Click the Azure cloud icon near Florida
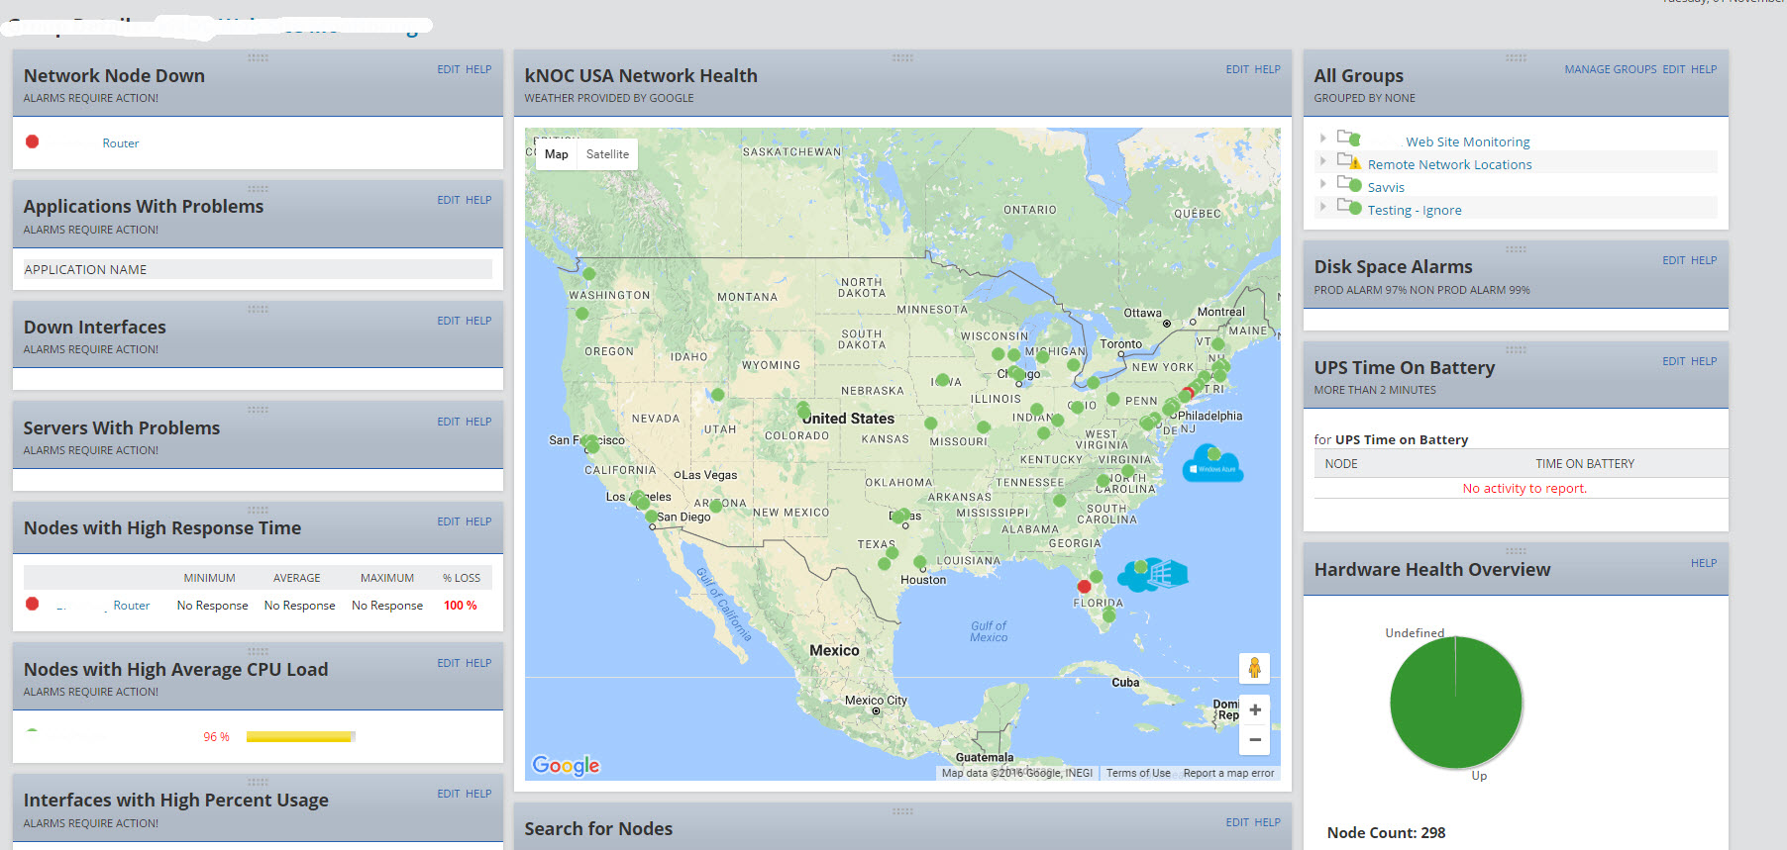Viewport: 1787px width, 850px height. 1152,575
